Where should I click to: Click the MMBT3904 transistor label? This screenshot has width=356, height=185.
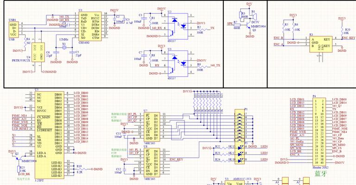point(258,26)
